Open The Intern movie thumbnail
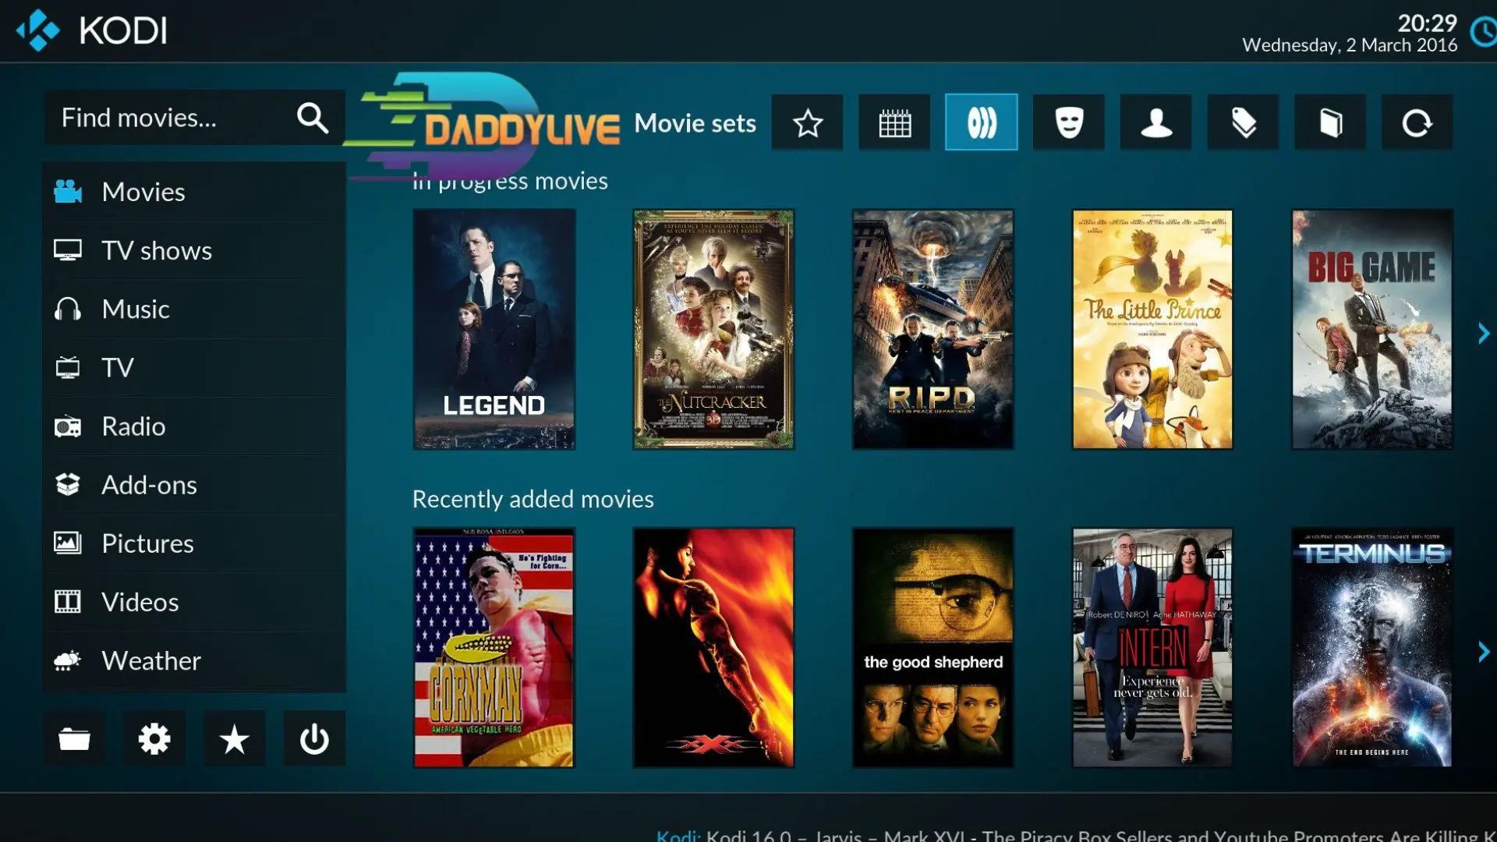Screen dimensions: 1497x842 point(1152,648)
